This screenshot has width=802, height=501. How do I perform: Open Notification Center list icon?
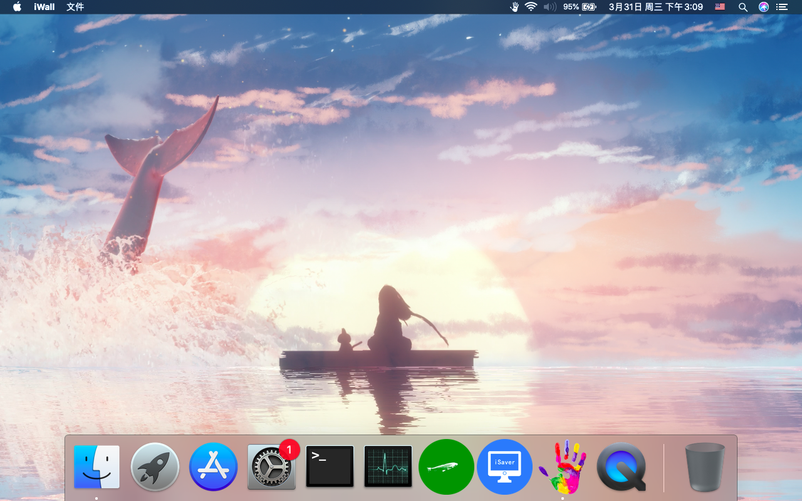[x=781, y=7]
